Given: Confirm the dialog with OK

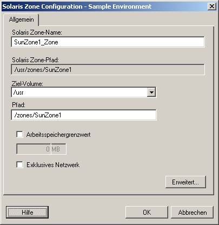Looking at the screenshot, I should [x=147, y=213].
